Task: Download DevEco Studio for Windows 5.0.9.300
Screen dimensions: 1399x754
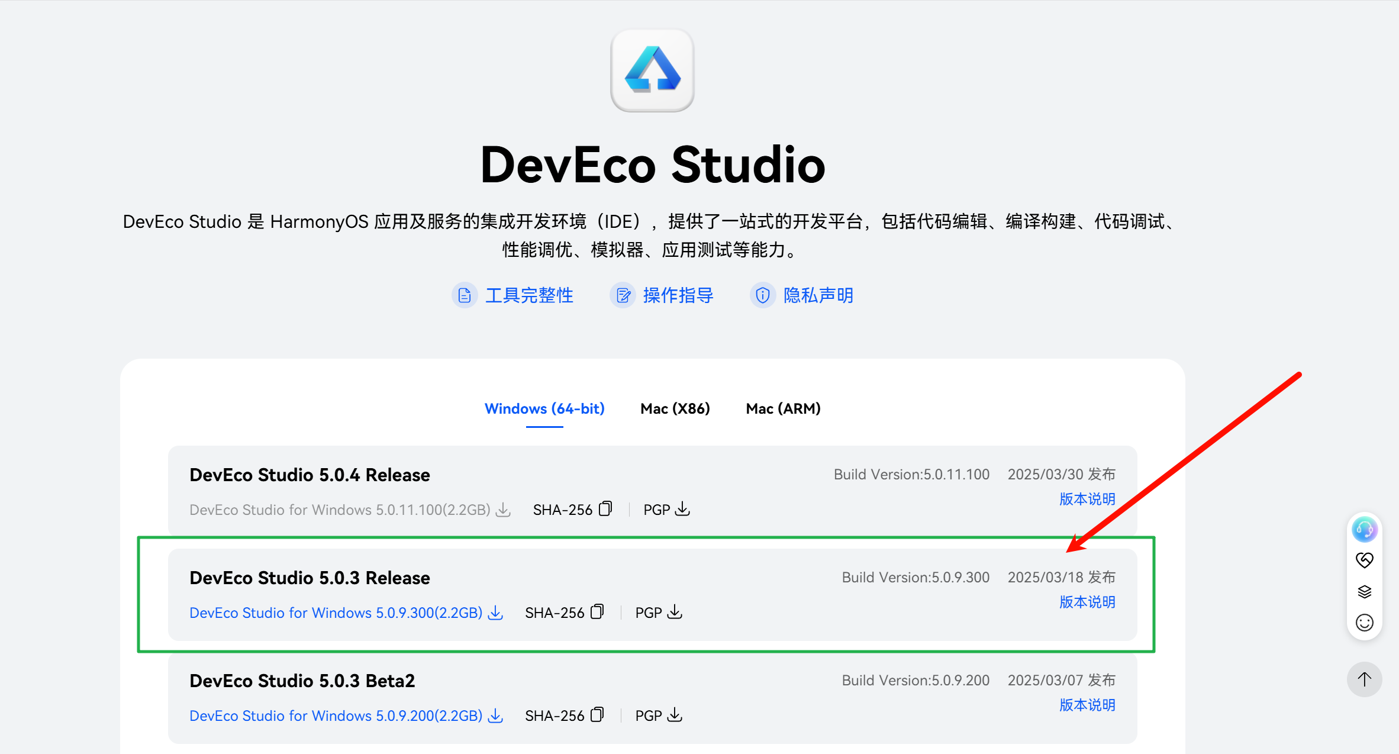Action: point(336,613)
